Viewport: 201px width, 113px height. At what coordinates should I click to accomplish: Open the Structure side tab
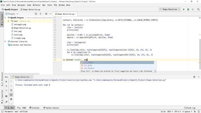(2, 79)
